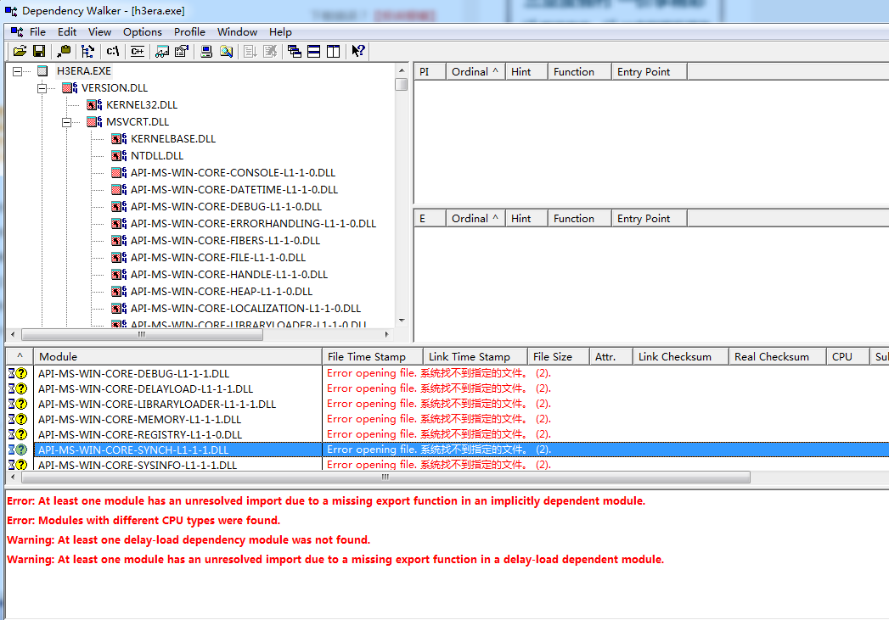Click question mark icon beside API-MS-WIN-CORE-MEMORY-L1-1-1.DLL
Viewport: 889px width, 620px height.
click(x=21, y=419)
